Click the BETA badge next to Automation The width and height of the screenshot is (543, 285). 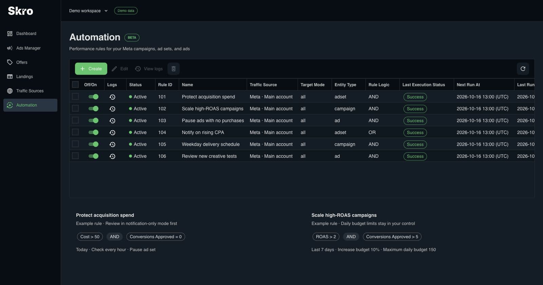132,38
